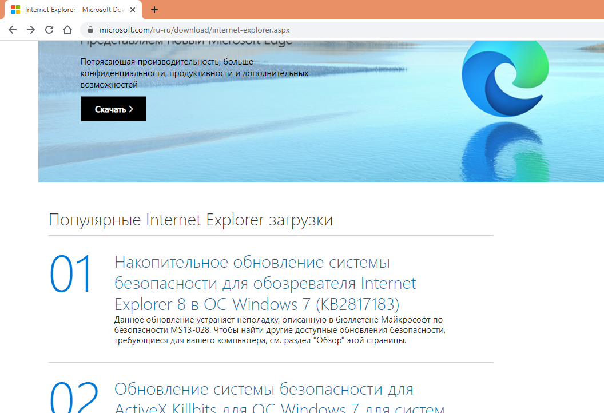View site security lock information
The image size is (604, 413).
pyautogui.click(x=90, y=30)
